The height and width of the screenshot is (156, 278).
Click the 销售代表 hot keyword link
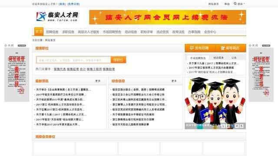[x=60, y=69]
